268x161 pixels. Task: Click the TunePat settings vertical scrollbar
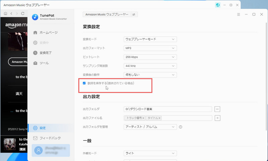click(x=266, y=77)
